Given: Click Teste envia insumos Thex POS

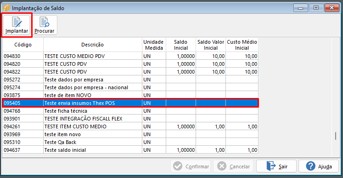Looking at the screenshot, I should click(79, 103).
